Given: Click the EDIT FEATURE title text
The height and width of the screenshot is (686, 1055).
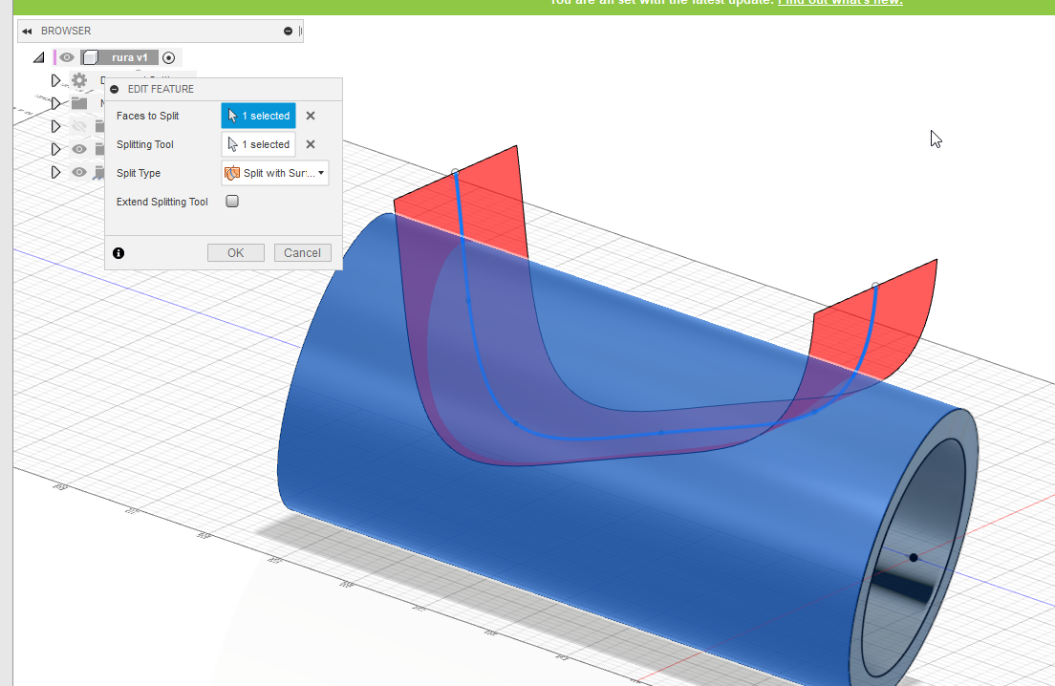Looking at the screenshot, I should (161, 90).
